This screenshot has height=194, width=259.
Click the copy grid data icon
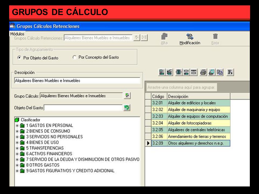coord(220,72)
